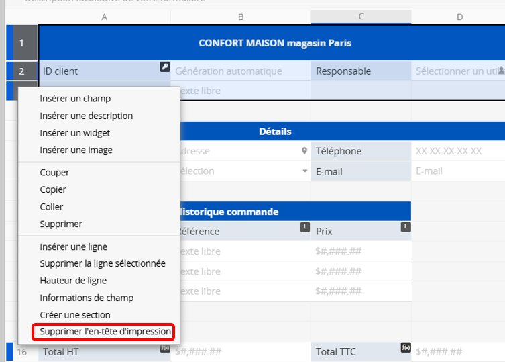Click the L badge on the Prix header
The height and width of the screenshot is (362, 505).
pos(405,228)
